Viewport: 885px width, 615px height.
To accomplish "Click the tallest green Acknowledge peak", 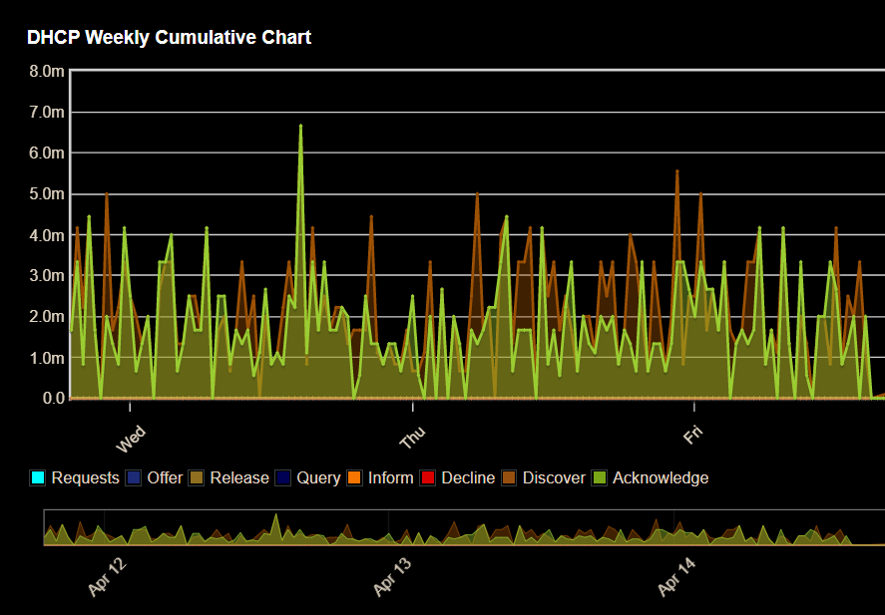I will coord(301,126).
